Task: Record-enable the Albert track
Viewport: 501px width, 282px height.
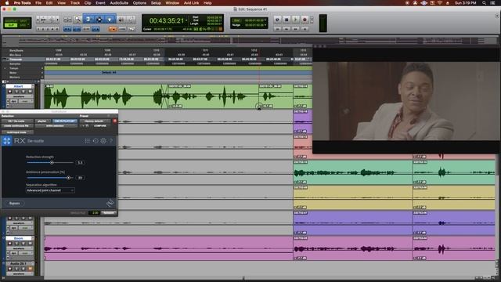Action: (x=10, y=92)
